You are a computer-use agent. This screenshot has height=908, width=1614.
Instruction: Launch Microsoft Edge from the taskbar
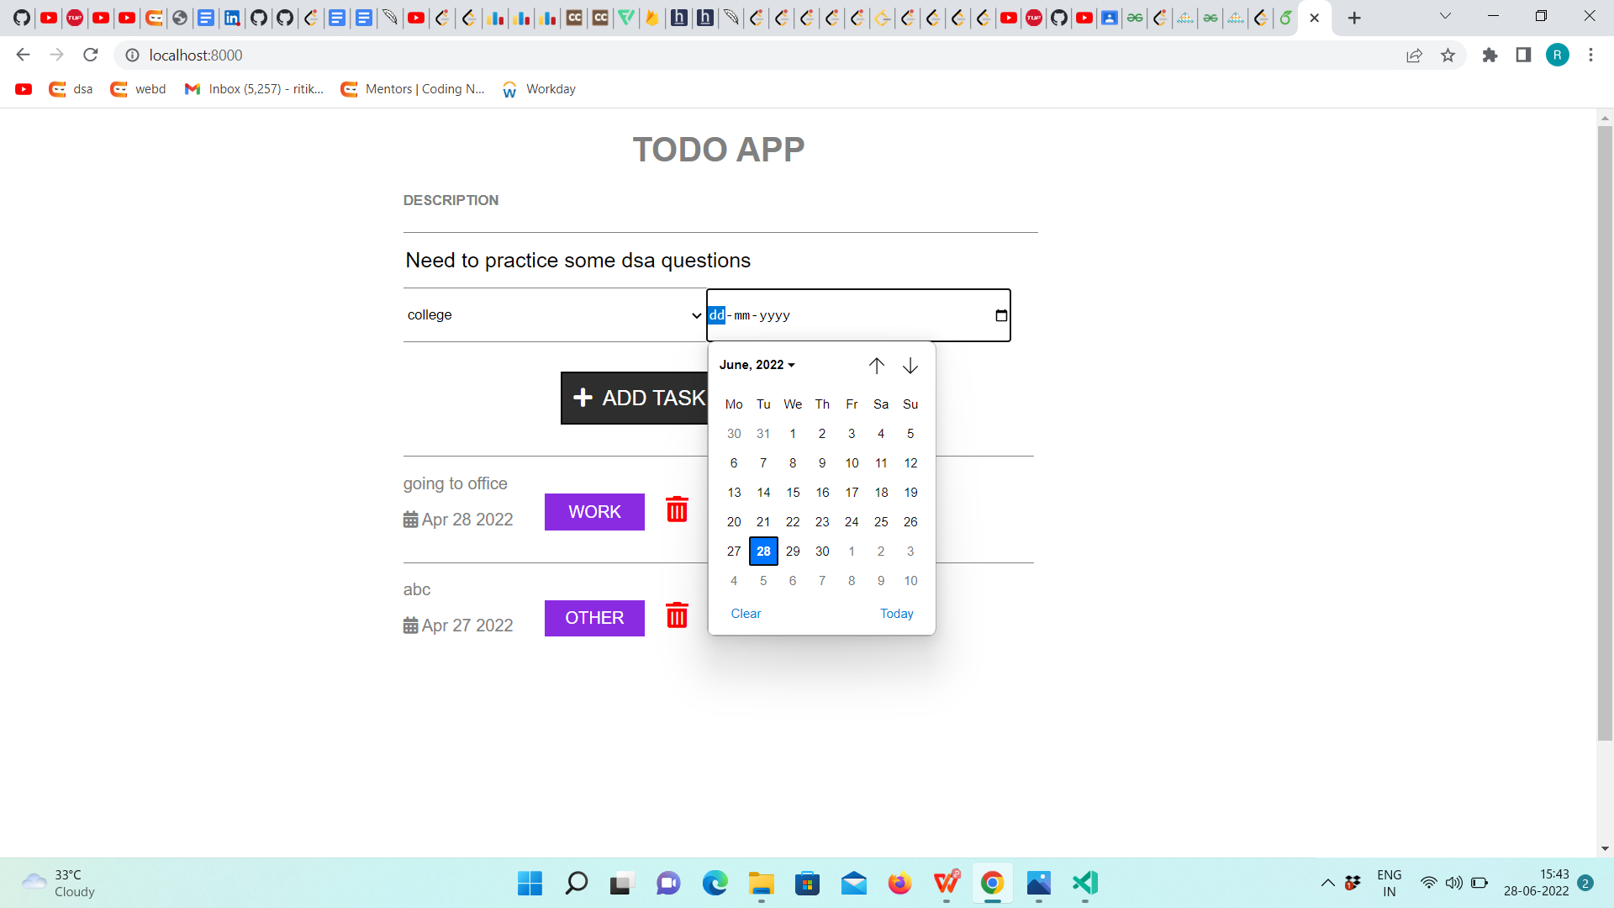click(x=715, y=883)
